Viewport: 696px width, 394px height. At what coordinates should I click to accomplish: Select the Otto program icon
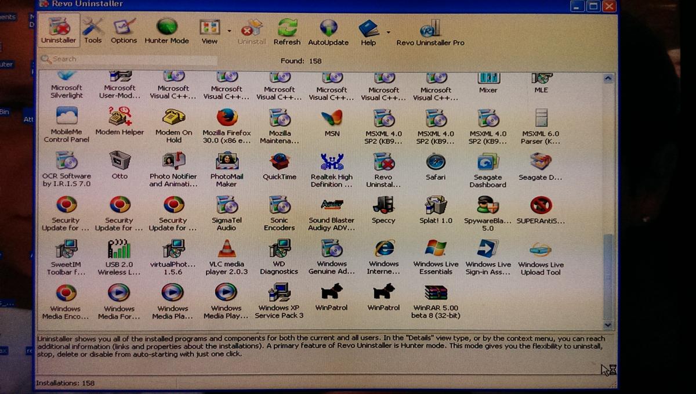(x=120, y=165)
